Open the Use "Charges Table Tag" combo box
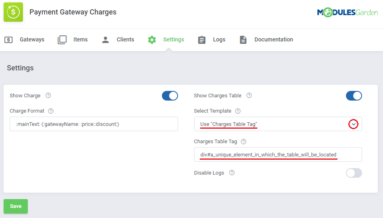 coord(278,124)
